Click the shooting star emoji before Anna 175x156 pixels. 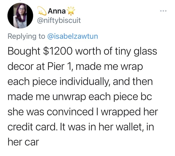(x=42, y=11)
